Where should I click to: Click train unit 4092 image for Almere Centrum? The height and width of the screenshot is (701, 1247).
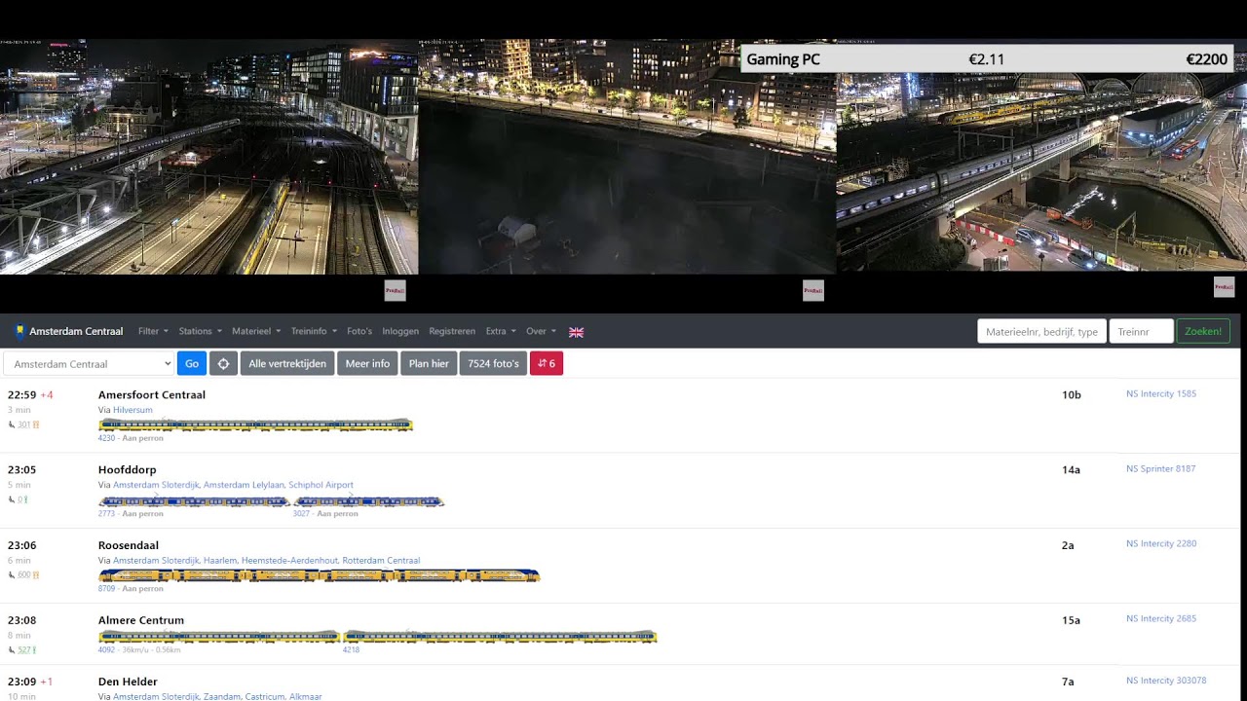[219, 637]
